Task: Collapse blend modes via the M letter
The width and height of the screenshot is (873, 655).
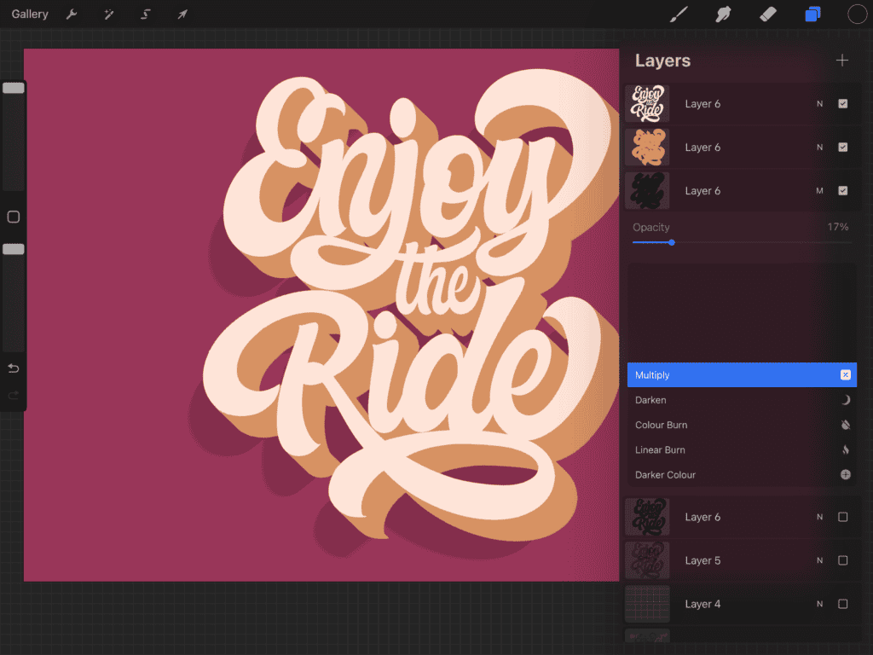Action: (x=819, y=191)
